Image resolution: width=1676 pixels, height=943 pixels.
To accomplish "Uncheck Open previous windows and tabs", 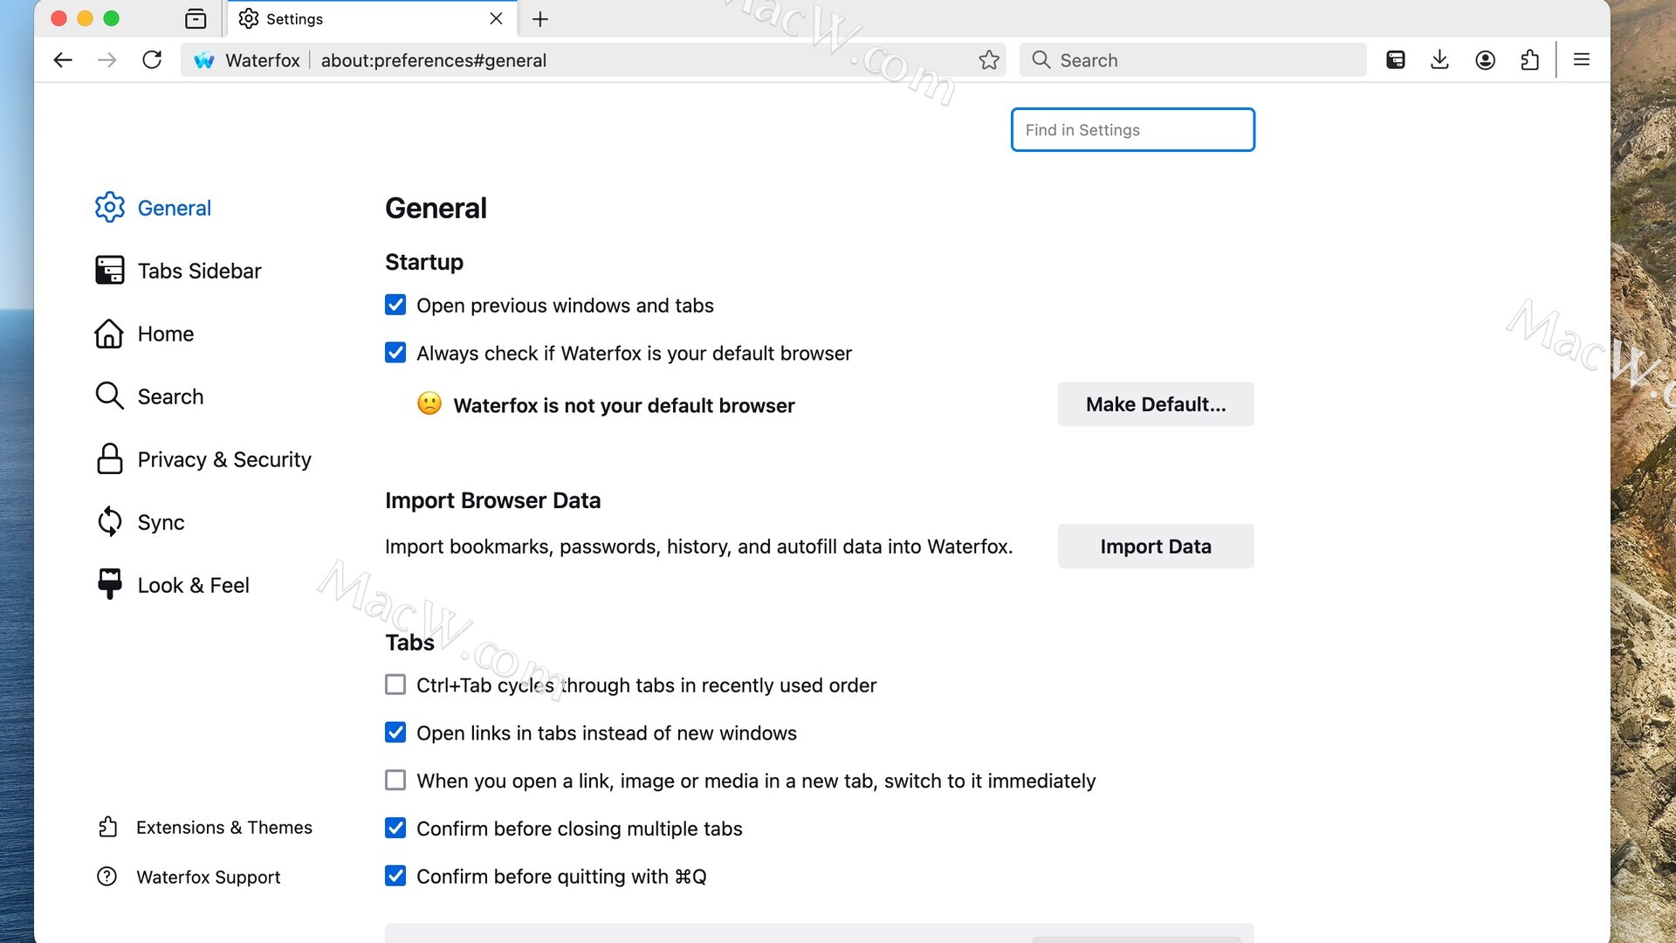I will pos(395,305).
